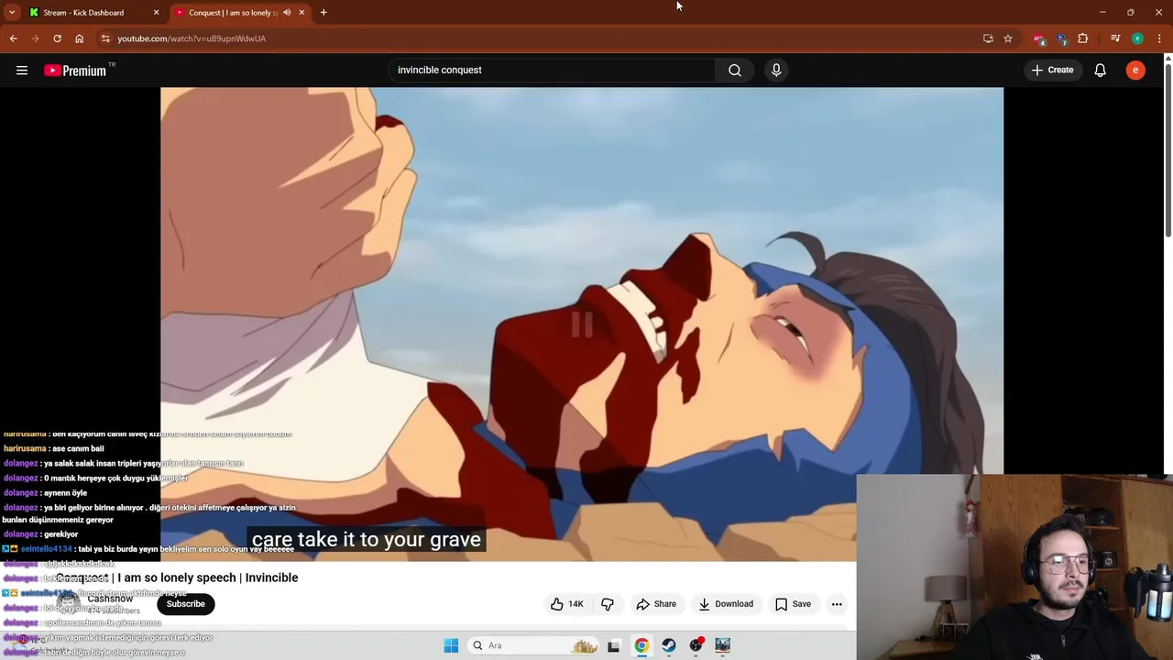Click the Share button
The width and height of the screenshot is (1173, 660).
[x=656, y=604]
